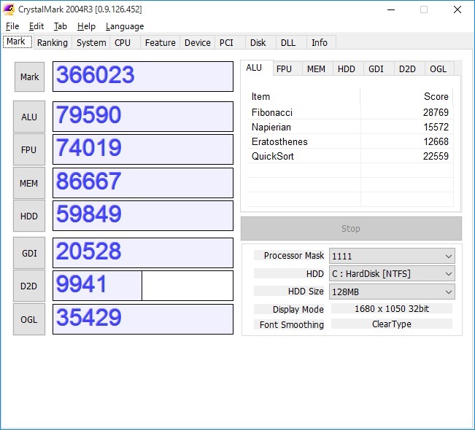Open the Help menu
The width and height of the screenshot is (475, 430).
[86, 26]
